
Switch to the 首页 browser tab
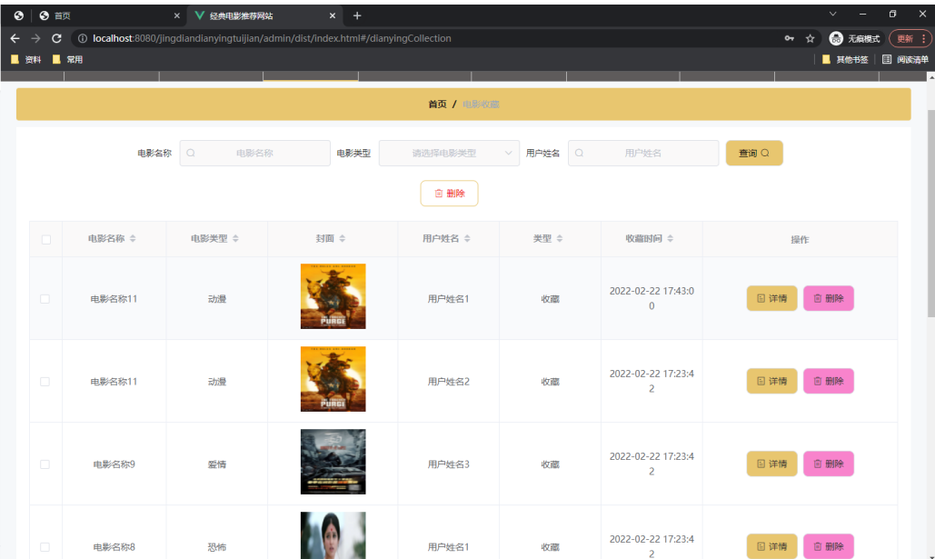(107, 15)
